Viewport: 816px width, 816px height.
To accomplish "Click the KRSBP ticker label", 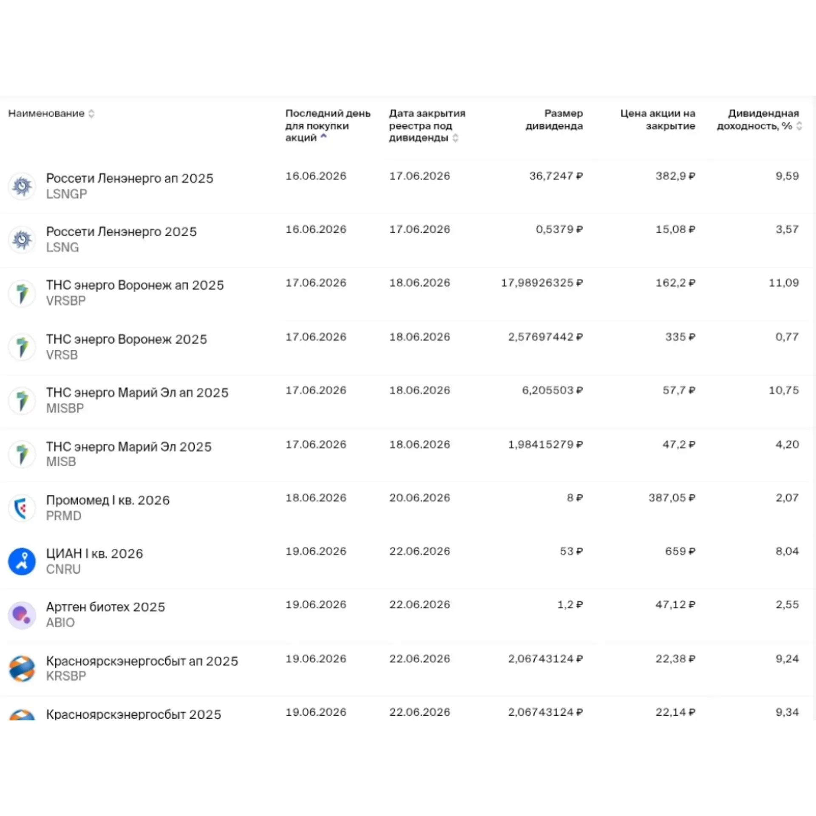I will (66, 676).
